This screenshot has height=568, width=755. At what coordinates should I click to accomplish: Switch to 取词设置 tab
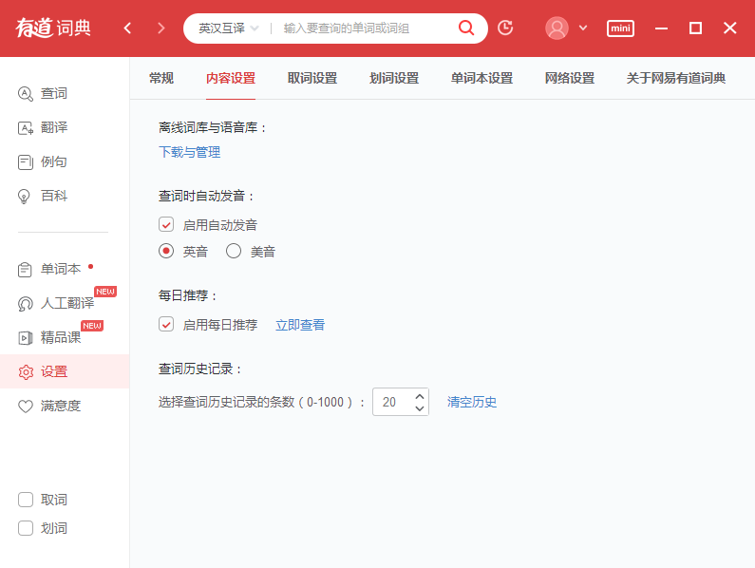point(312,78)
